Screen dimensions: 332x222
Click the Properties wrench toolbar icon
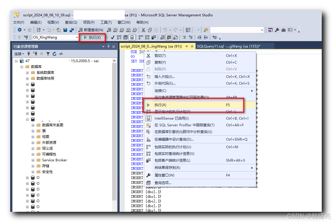click(277, 30)
